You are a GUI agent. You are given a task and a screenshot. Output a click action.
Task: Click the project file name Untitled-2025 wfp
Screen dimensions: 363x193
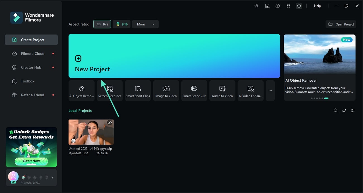tap(90, 149)
